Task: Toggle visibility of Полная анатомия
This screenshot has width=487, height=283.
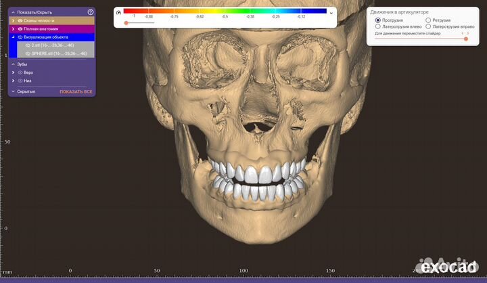Action: point(20,29)
